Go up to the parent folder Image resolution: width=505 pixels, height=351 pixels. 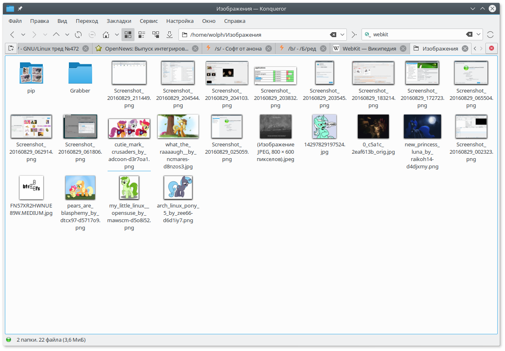(x=56, y=35)
